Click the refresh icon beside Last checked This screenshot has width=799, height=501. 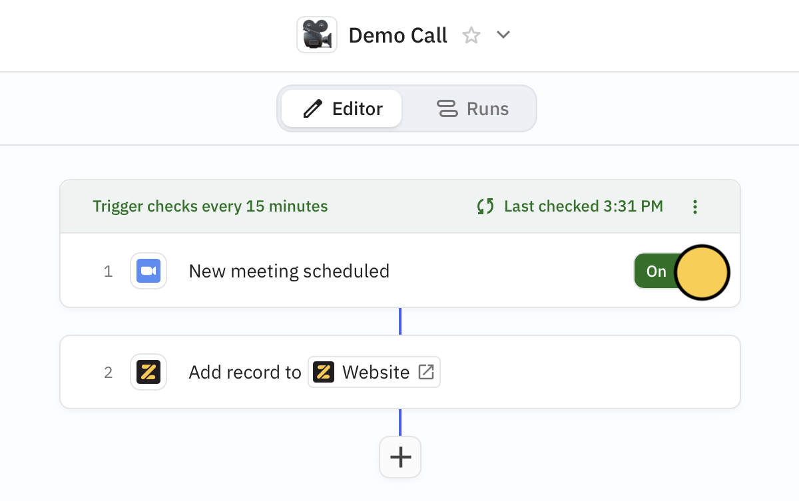pos(485,206)
